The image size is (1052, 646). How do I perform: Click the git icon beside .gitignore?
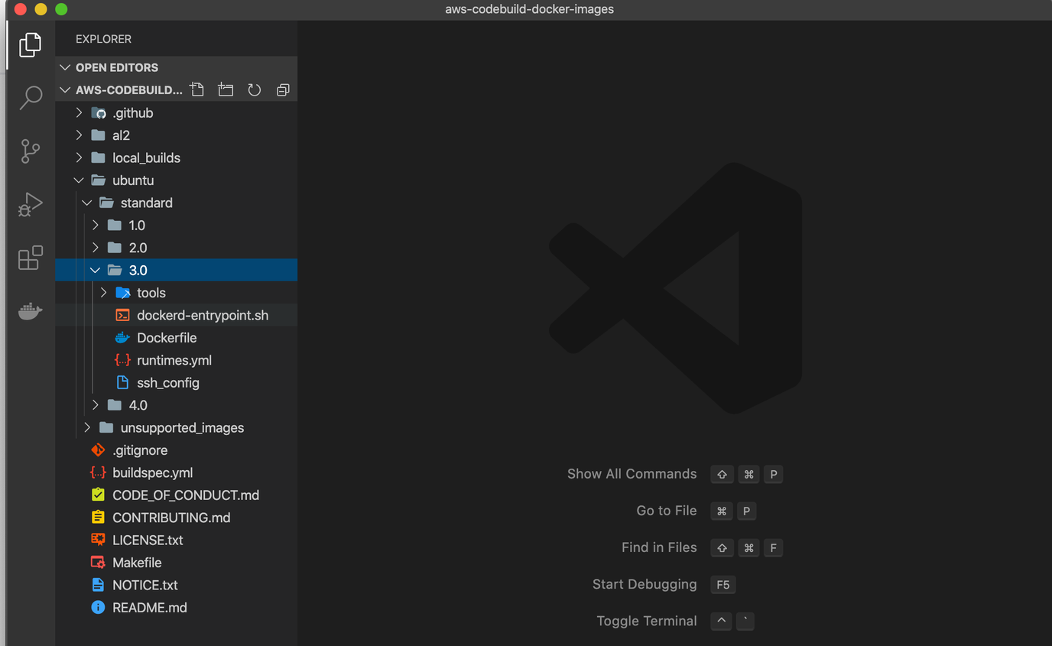[98, 450]
